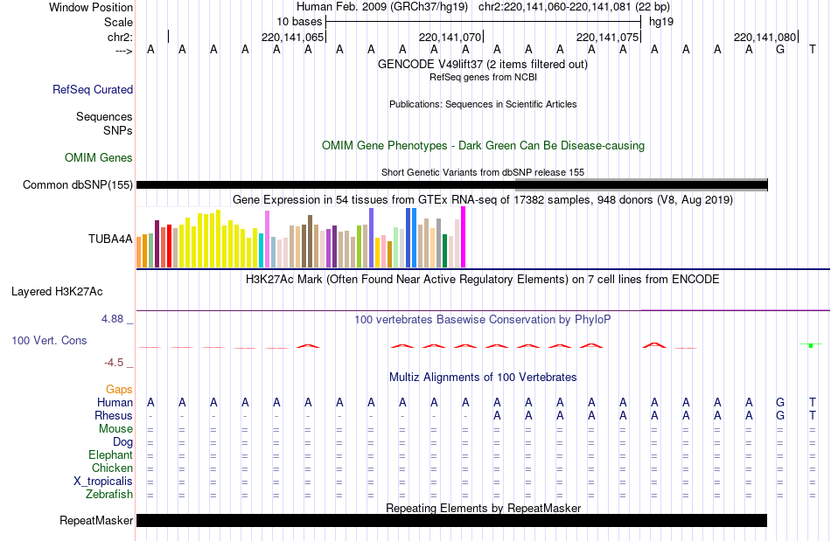This screenshot has width=831, height=541.
Task: Click the hg19 label beside the scale bar
Action: coord(661,22)
